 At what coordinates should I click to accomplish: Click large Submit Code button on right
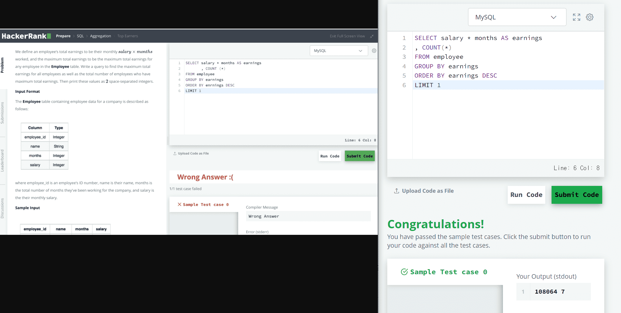click(x=577, y=195)
